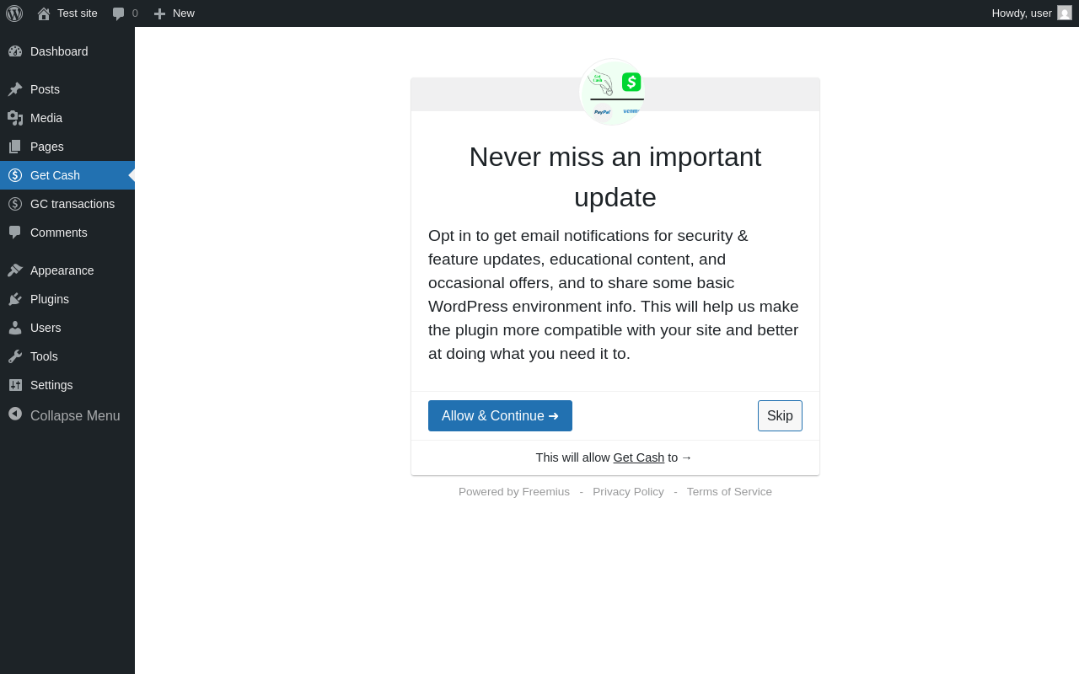Click the Get Cash dollar icon
This screenshot has width=1079, height=674.
tap(15, 175)
